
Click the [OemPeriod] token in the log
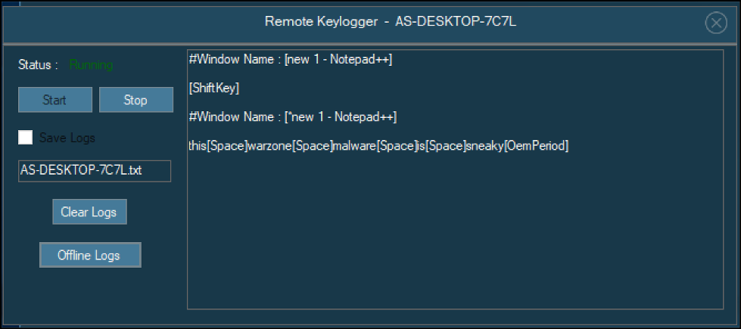click(x=537, y=146)
